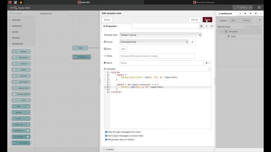The image size is (271, 152).
Task: Click line 7 in the code editor
Action: tap(160, 87)
